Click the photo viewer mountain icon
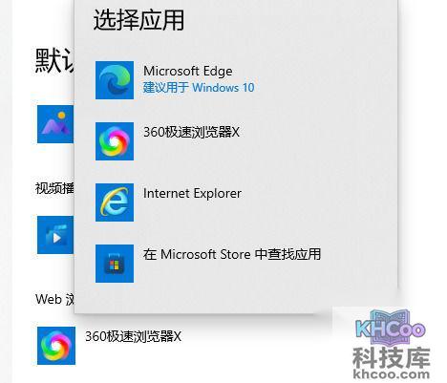 pos(55,124)
